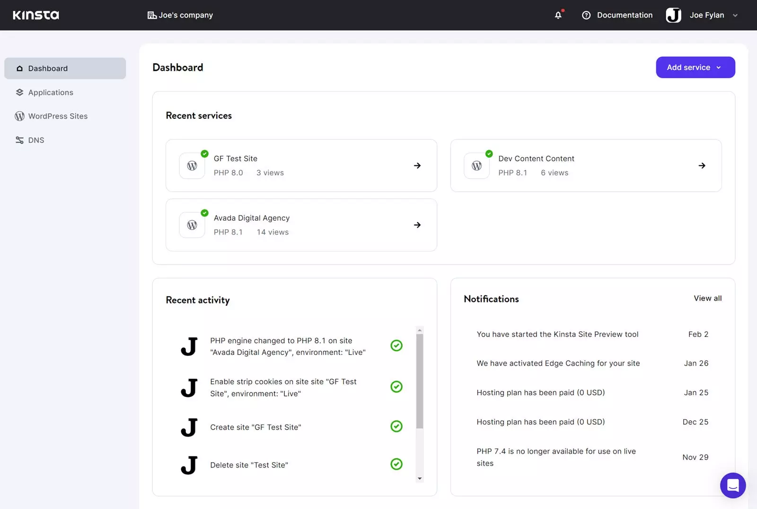Click the WordPress Sites sidebar icon

click(19, 116)
